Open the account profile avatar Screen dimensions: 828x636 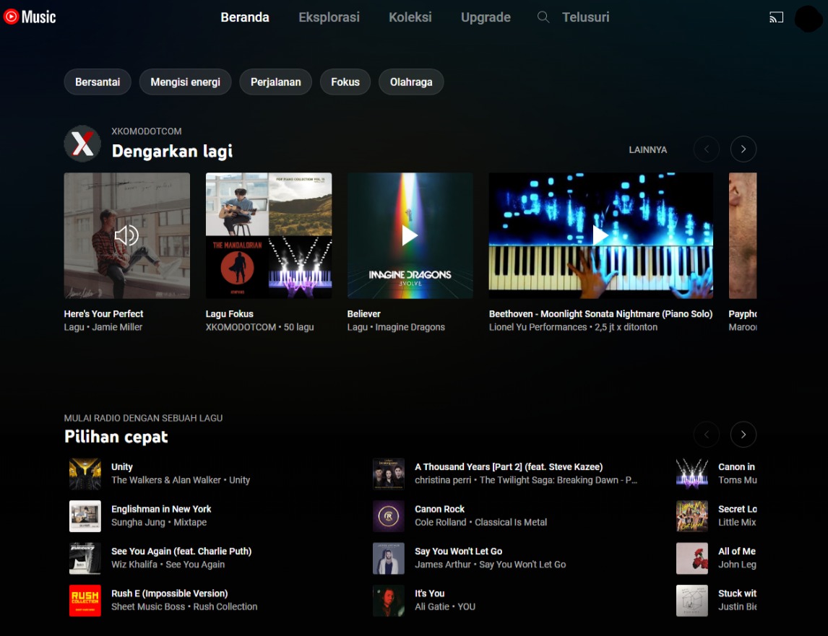click(x=808, y=19)
